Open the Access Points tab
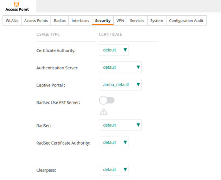Viewport: 221px width, 180px height. pos(36,21)
